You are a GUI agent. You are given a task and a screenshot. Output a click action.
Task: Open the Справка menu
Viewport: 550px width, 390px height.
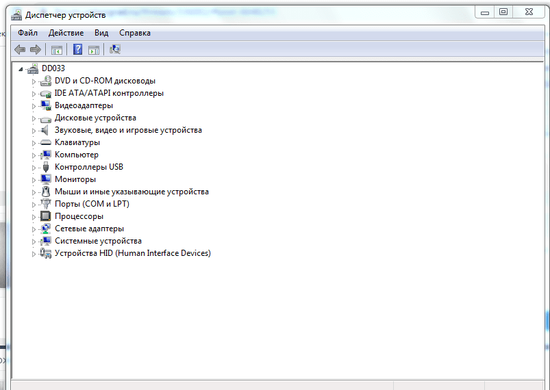(x=135, y=33)
